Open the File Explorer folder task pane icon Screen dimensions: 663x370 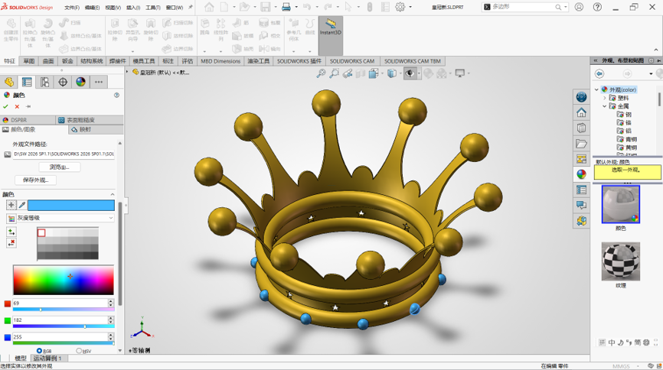point(581,144)
